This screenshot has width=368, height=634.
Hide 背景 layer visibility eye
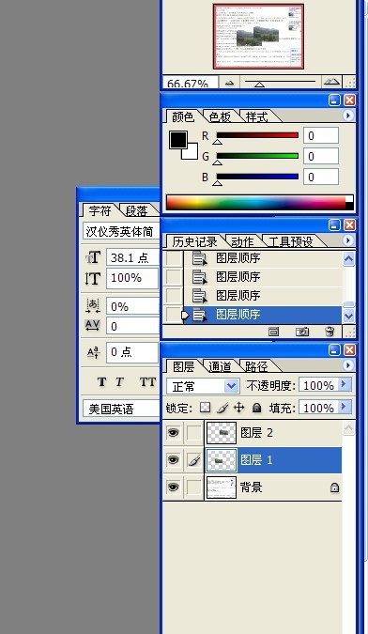point(174,487)
